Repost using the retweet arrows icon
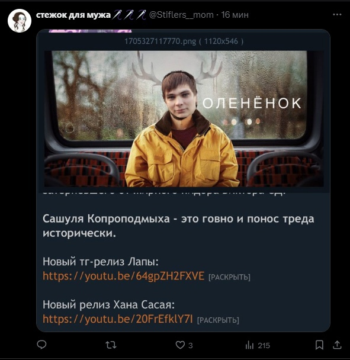The height and width of the screenshot is (360, 350). [111, 345]
